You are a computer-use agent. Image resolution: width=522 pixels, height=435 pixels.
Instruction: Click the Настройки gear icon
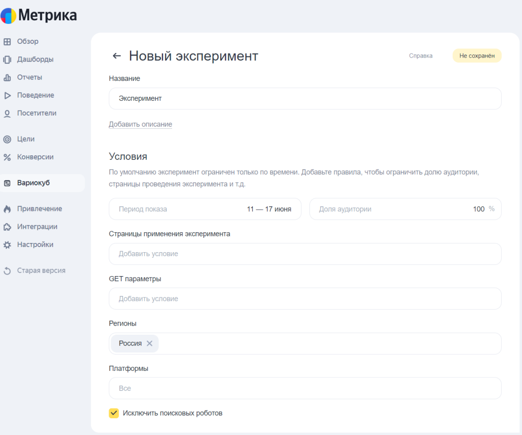7,245
